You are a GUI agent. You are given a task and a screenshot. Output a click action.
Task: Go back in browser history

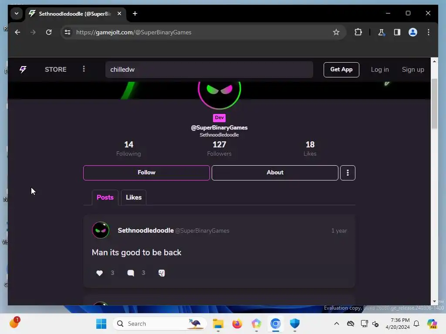click(x=17, y=32)
